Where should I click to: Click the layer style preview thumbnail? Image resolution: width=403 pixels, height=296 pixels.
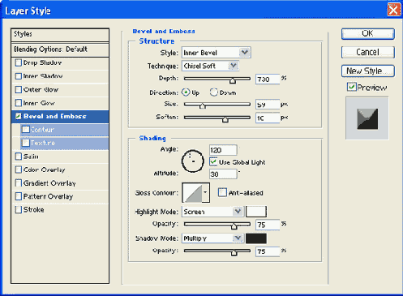pyautogui.click(x=367, y=118)
